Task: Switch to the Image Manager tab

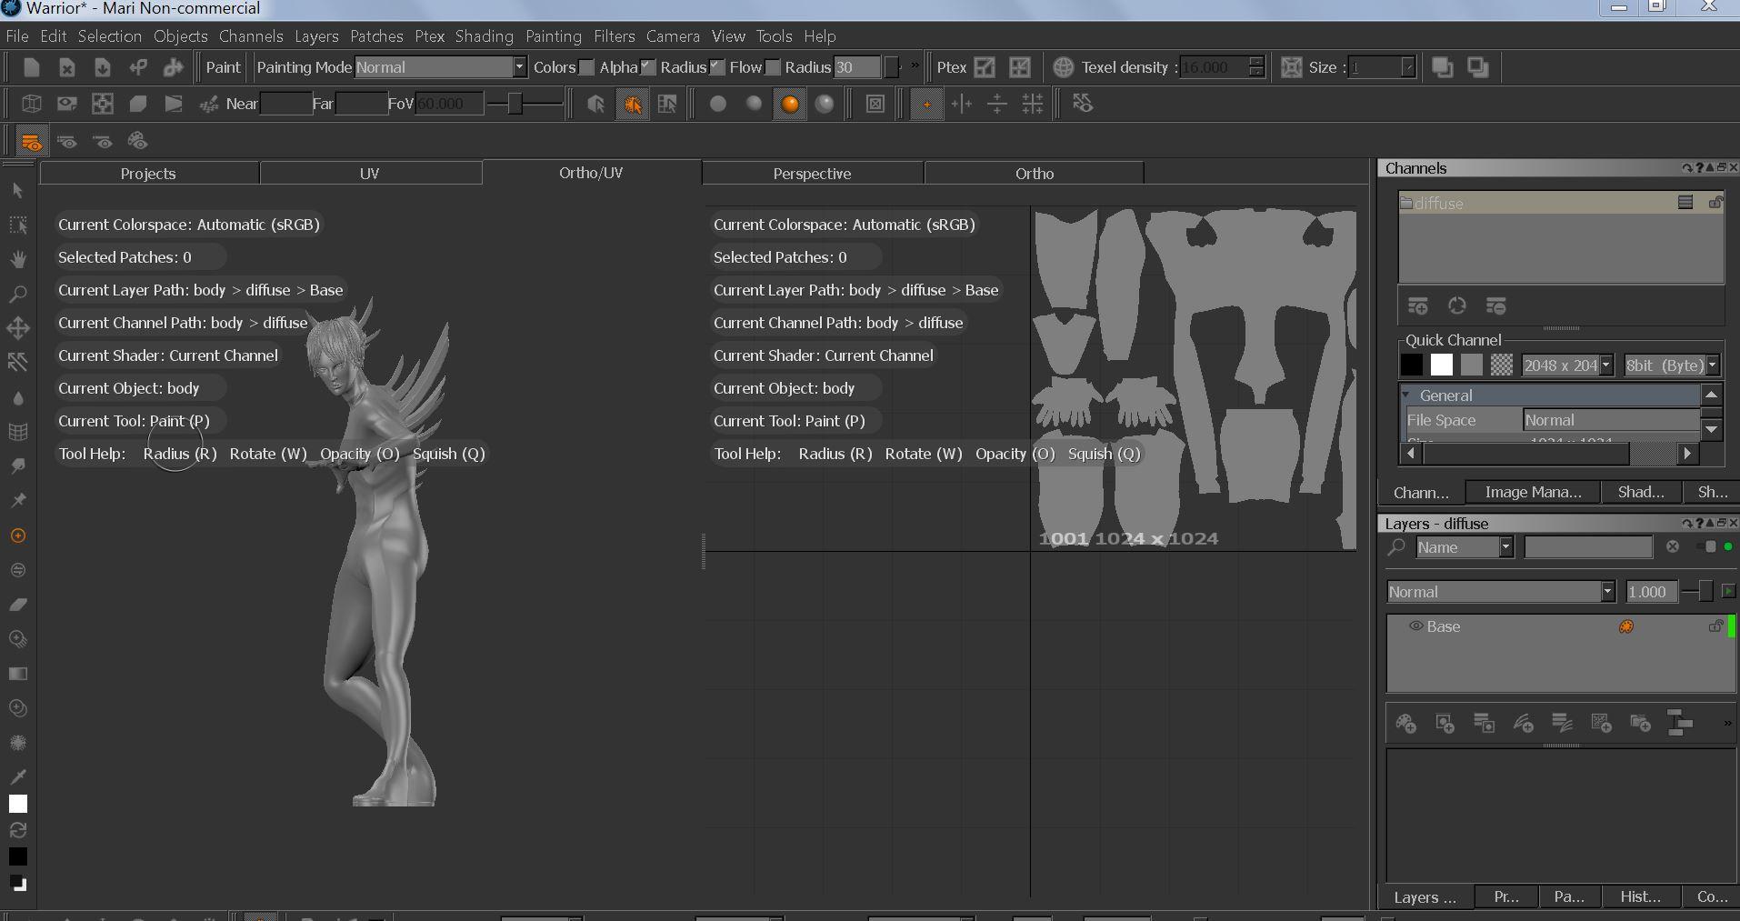Action: (x=1533, y=492)
